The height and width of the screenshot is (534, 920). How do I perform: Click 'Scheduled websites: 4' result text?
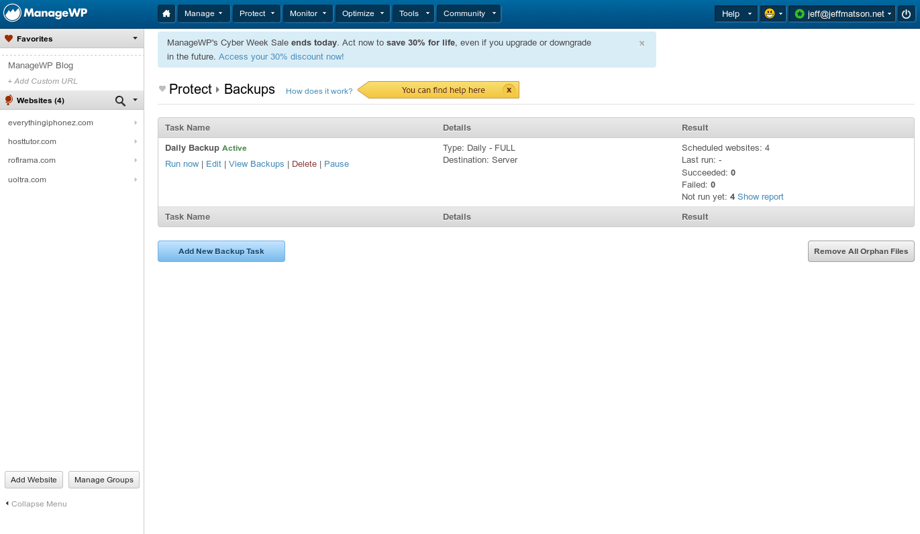click(725, 148)
